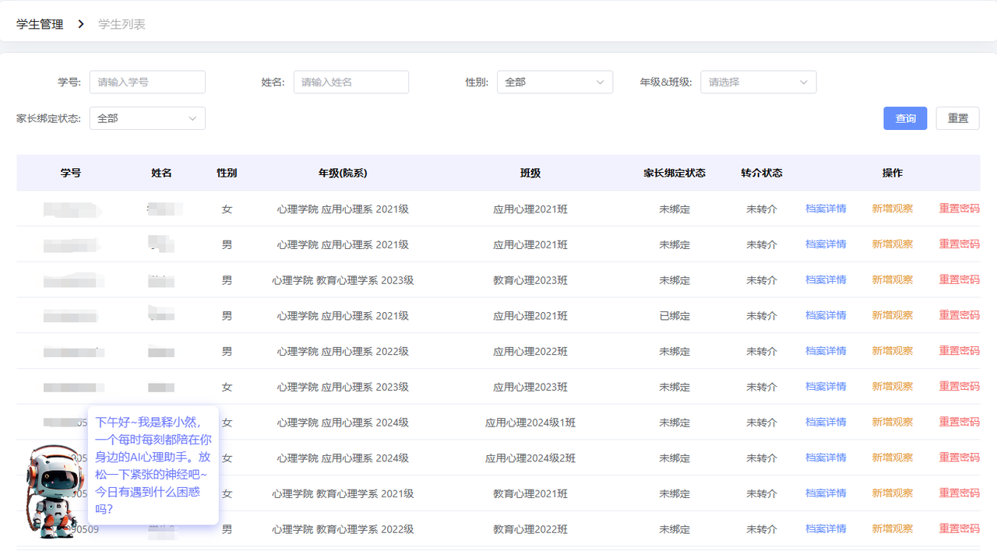Screen dimensions: 997x551
Task: Click the 应用心理2024级1班 class cell
Action: (x=530, y=423)
